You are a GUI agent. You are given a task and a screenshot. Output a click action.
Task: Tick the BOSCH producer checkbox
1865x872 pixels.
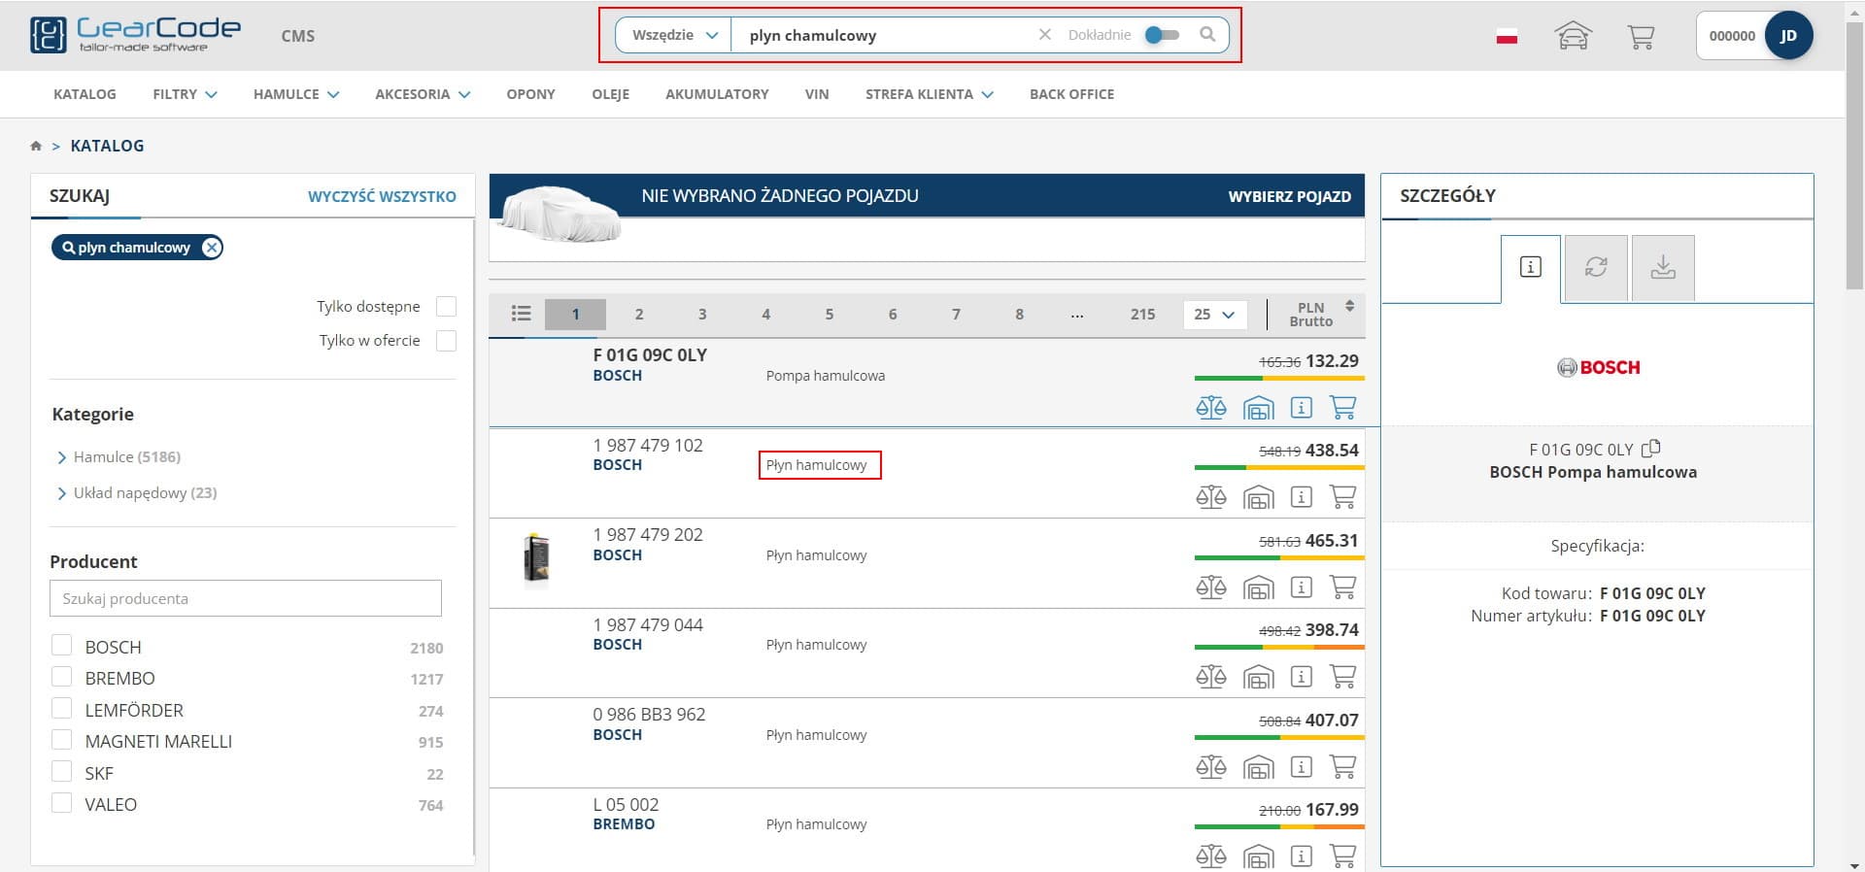pyautogui.click(x=62, y=646)
